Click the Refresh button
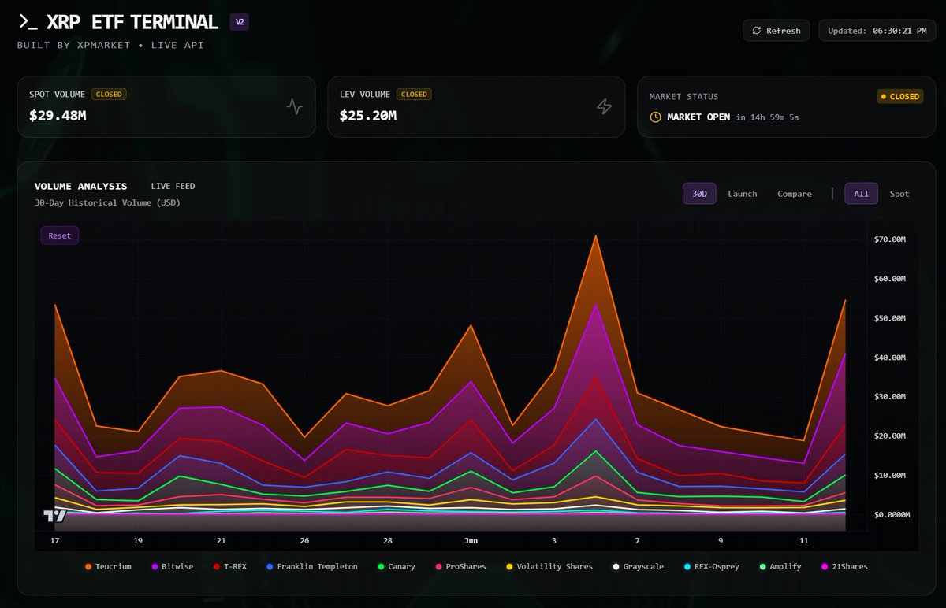946x608 pixels. pos(777,31)
